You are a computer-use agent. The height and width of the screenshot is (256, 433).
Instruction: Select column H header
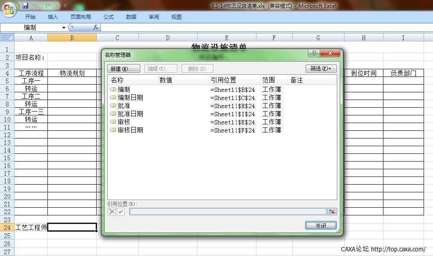pos(364,38)
